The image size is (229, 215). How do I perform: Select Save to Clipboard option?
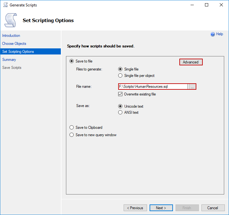(x=72, y=128)
